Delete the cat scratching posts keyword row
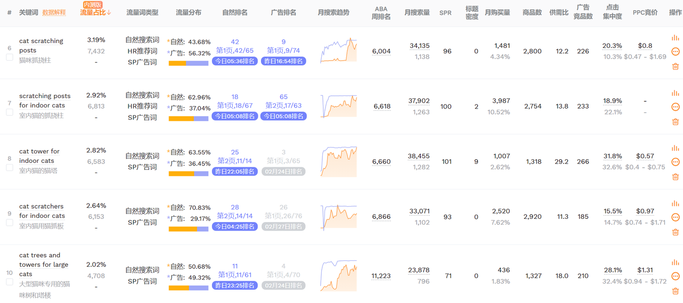Image resolution: width=683 pixels, height=303 pixels. pos(675,67)
